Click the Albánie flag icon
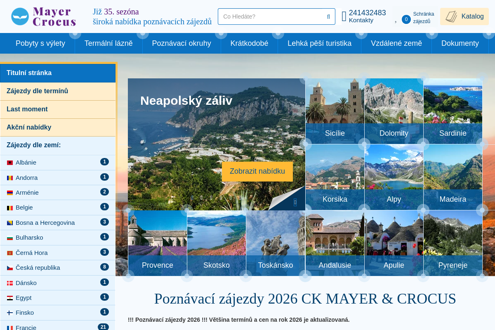This screenshot has width=495, height=330. [10, 163]
